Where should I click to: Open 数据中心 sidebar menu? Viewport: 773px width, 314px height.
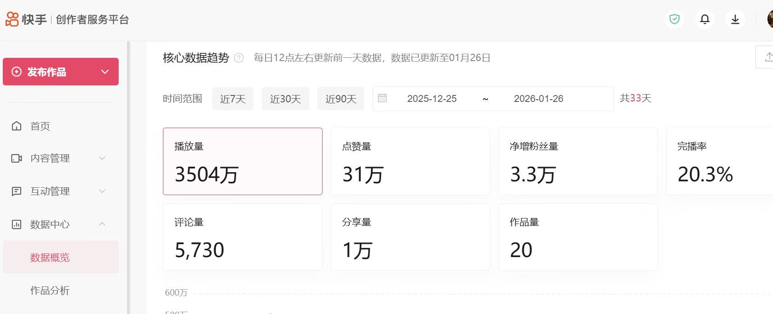point(61,224)
